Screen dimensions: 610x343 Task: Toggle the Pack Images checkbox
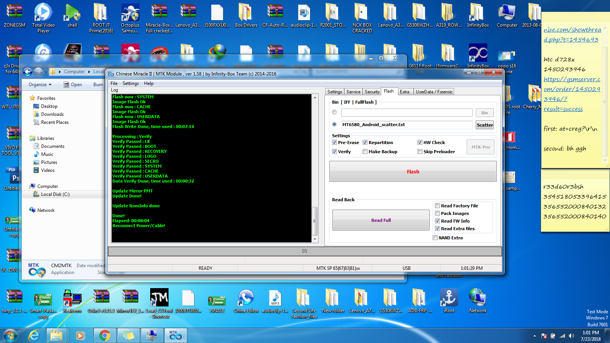(x=438, y=213)
